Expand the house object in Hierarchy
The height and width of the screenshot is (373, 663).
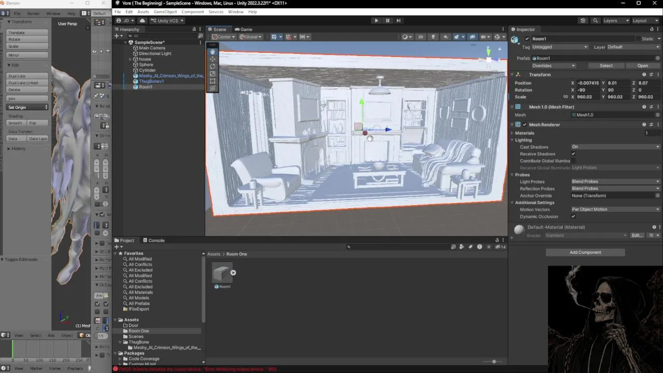point(130,59)
